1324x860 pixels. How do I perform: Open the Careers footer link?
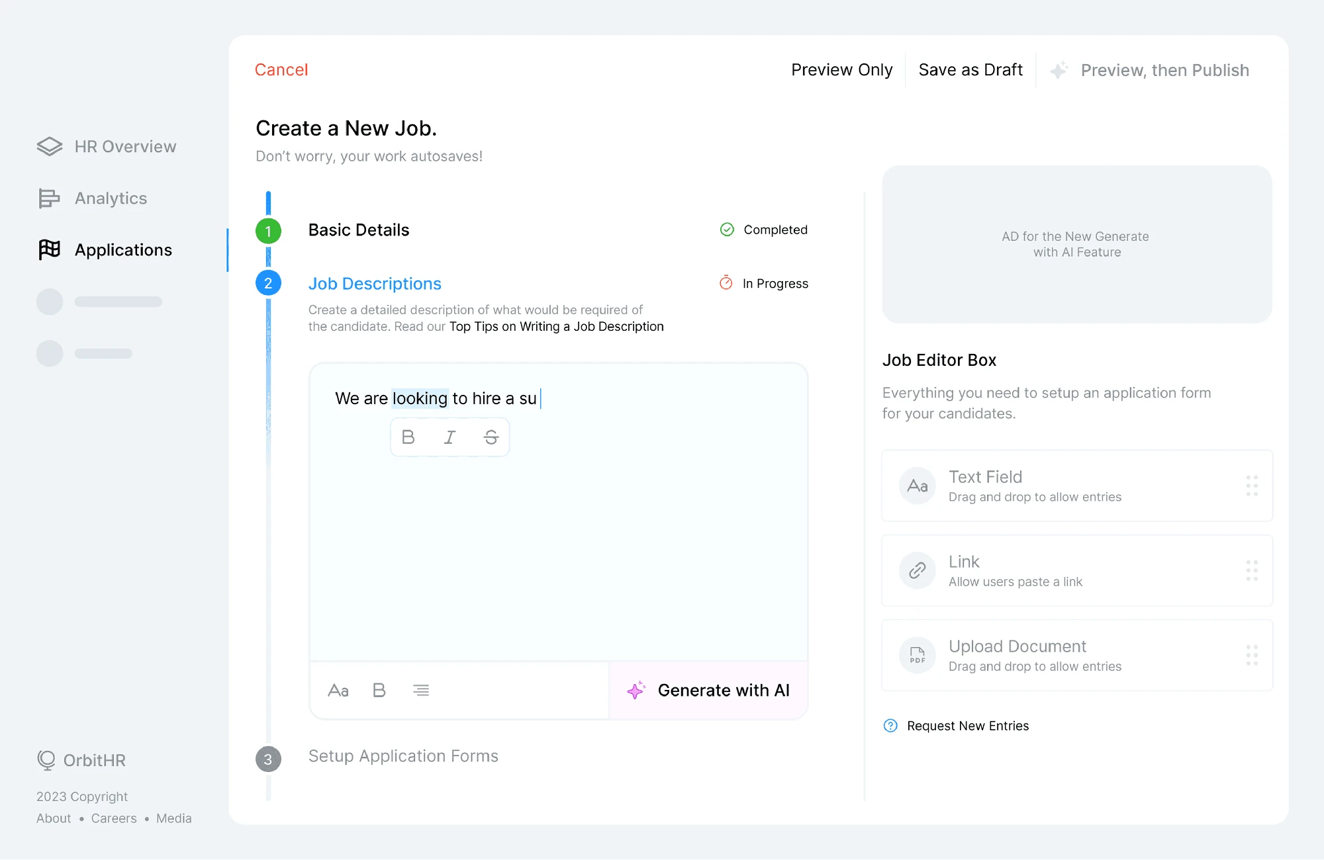(114, 818)
